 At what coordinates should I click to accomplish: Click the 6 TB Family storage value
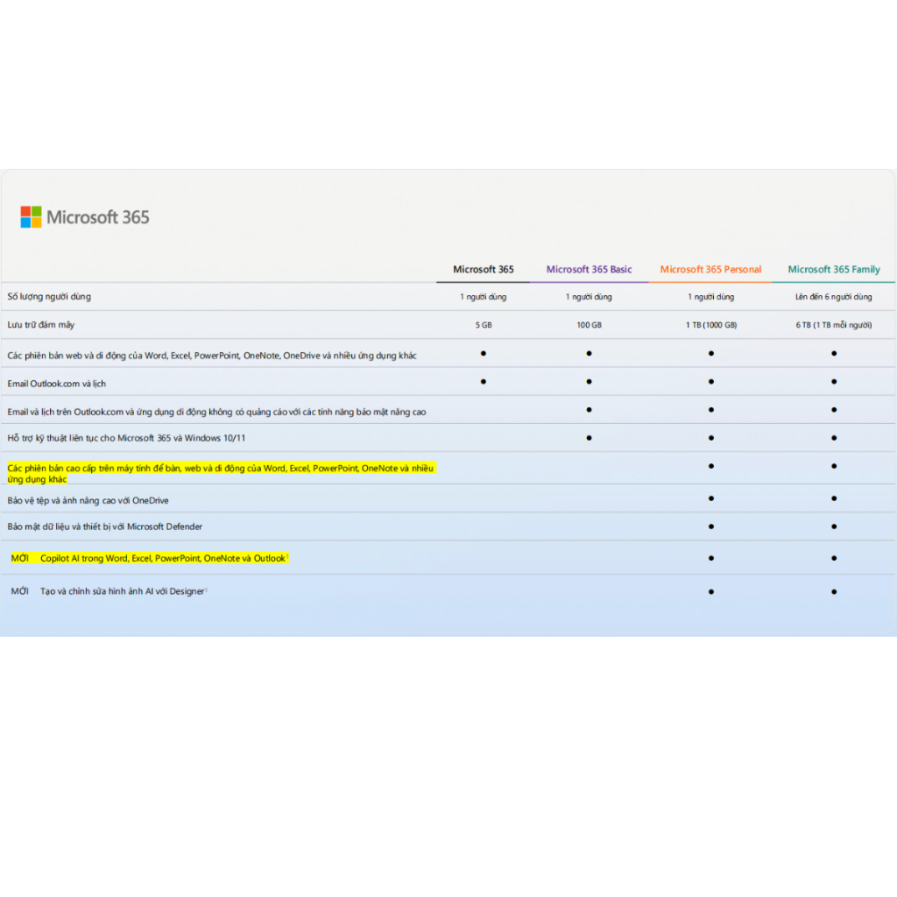[834, 325]
